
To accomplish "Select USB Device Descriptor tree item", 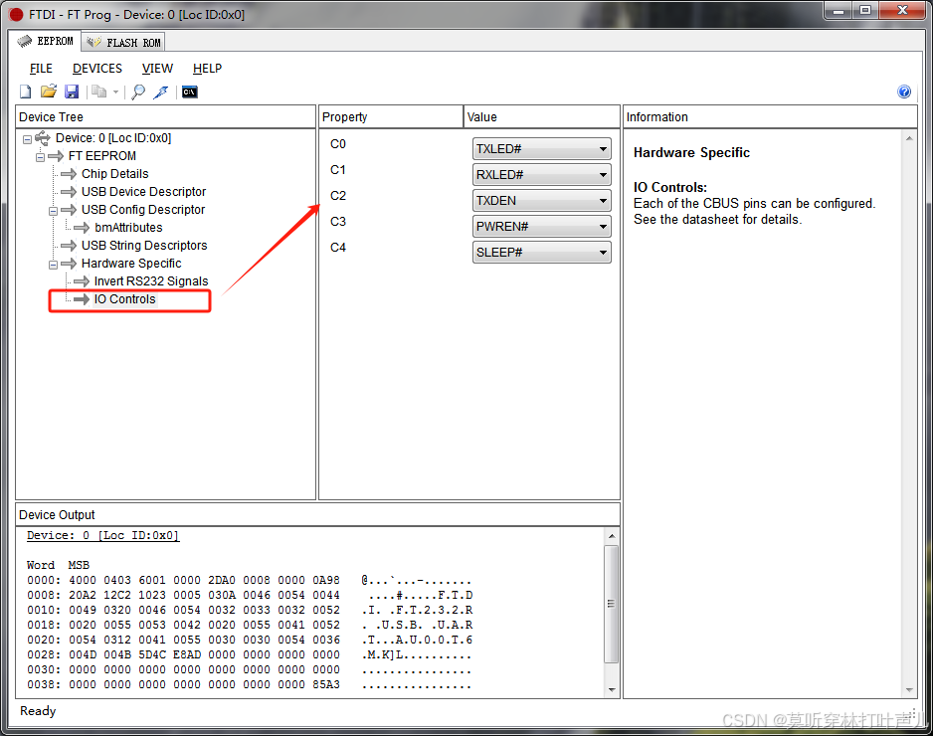I will click(143, 192).
